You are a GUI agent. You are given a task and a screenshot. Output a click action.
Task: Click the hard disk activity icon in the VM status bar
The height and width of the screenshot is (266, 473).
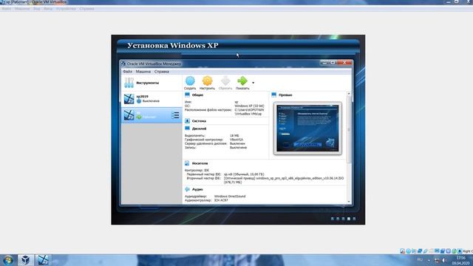pos(402,251)
